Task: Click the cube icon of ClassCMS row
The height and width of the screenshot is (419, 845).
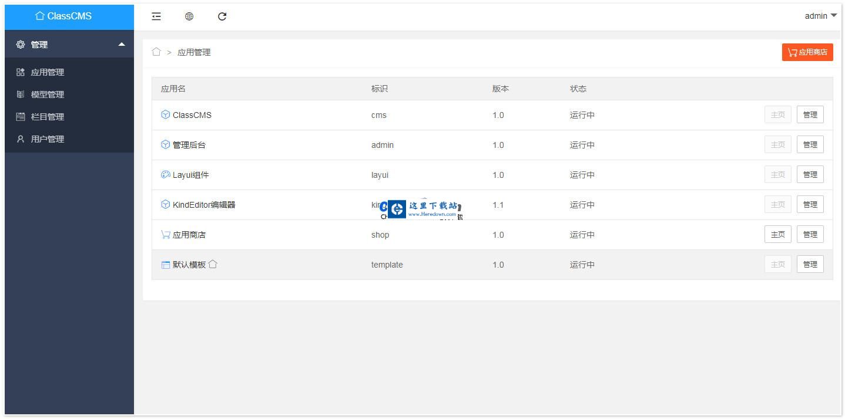Action: (166, 114)
